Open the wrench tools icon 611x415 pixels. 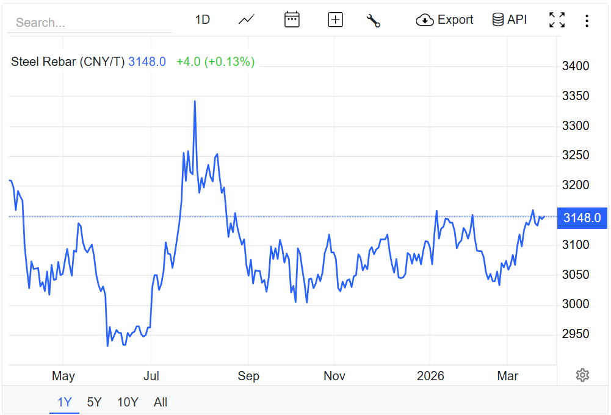pyautogui.click(x=373, y=20)
